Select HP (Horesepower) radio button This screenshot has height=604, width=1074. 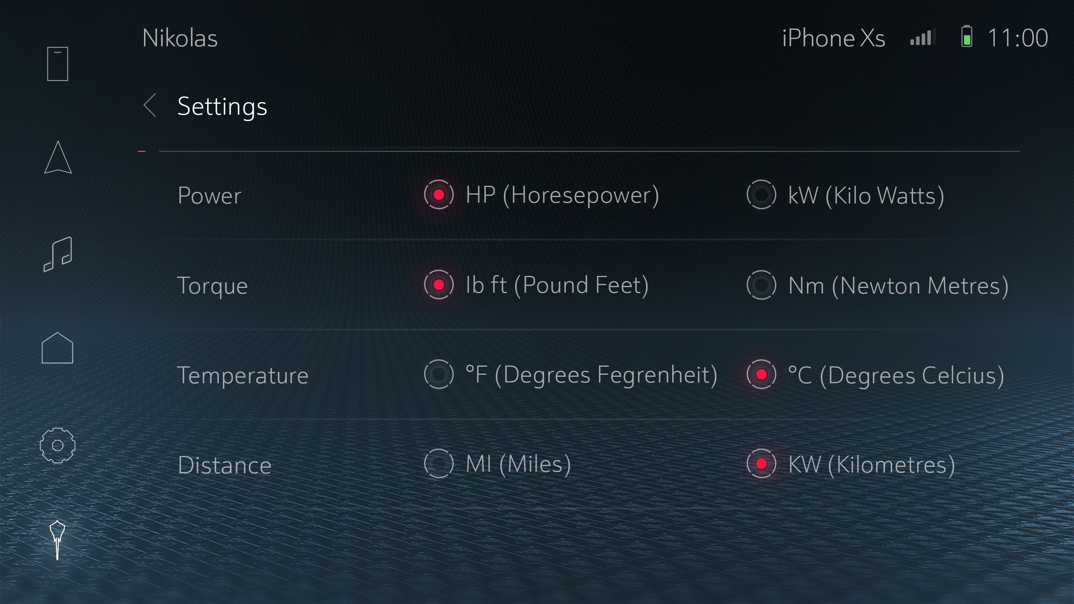pyautogui.click(x=438, y=195)
